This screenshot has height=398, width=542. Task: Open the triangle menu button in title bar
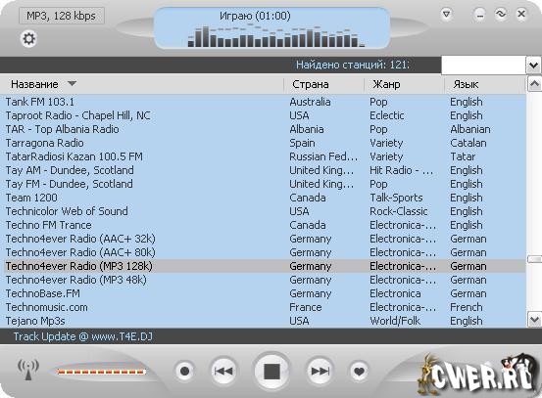tap(447, 15)
